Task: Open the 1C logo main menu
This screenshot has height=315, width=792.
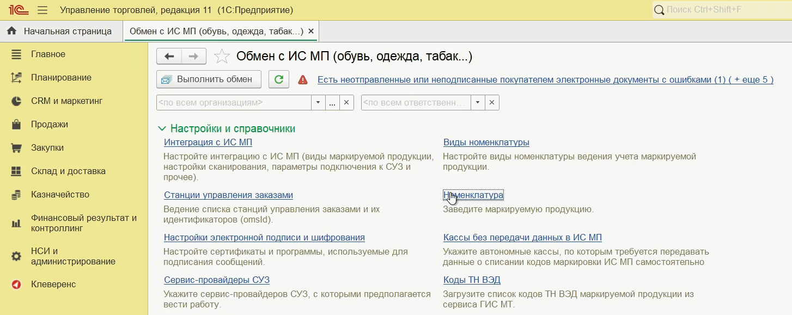Action: pyautogui.click(x=18, y=10)
